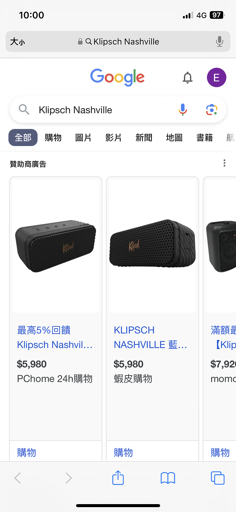Select the 影片 results tab
This screenshot has height=512, width=236.
point(113,138)
